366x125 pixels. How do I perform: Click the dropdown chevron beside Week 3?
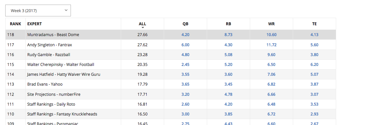[x=66, y=10]
